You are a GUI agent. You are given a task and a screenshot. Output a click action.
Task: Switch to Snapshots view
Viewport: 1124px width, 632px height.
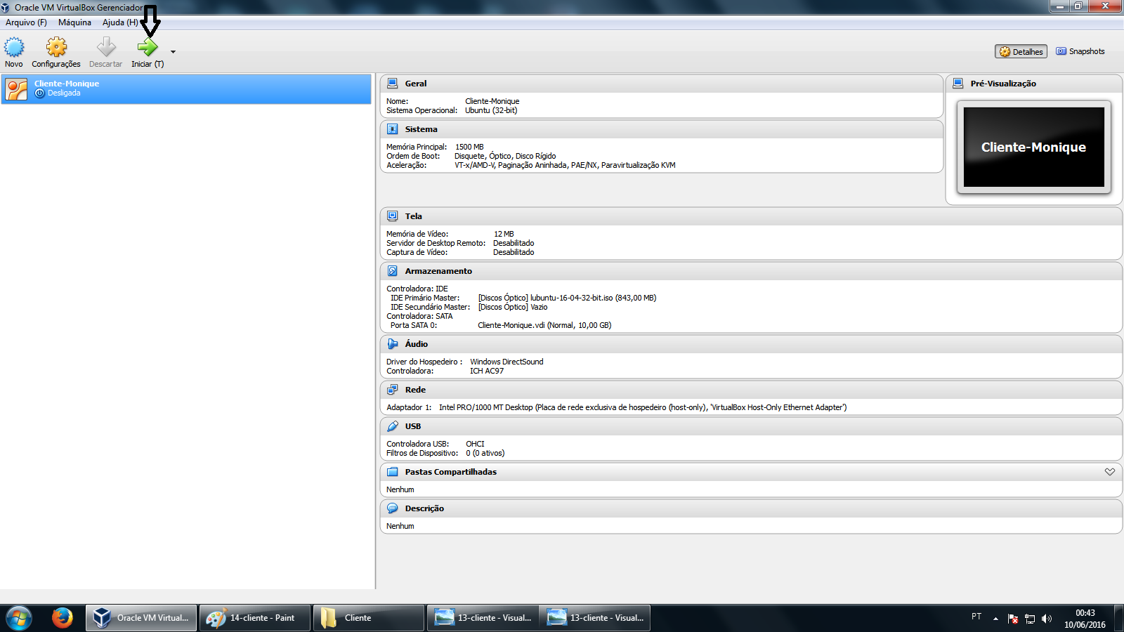[x=1080, y=51]
